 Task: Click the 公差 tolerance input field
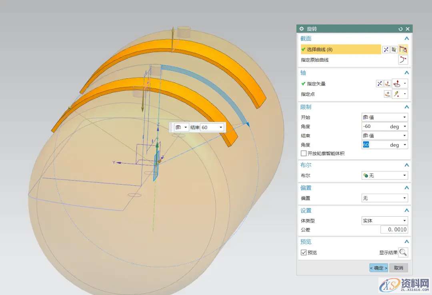[394, 230]
